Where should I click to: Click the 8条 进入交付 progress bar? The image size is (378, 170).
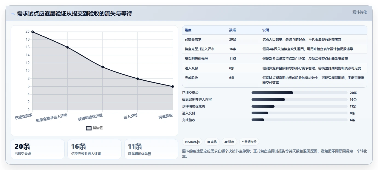click(x=299, y=113)
